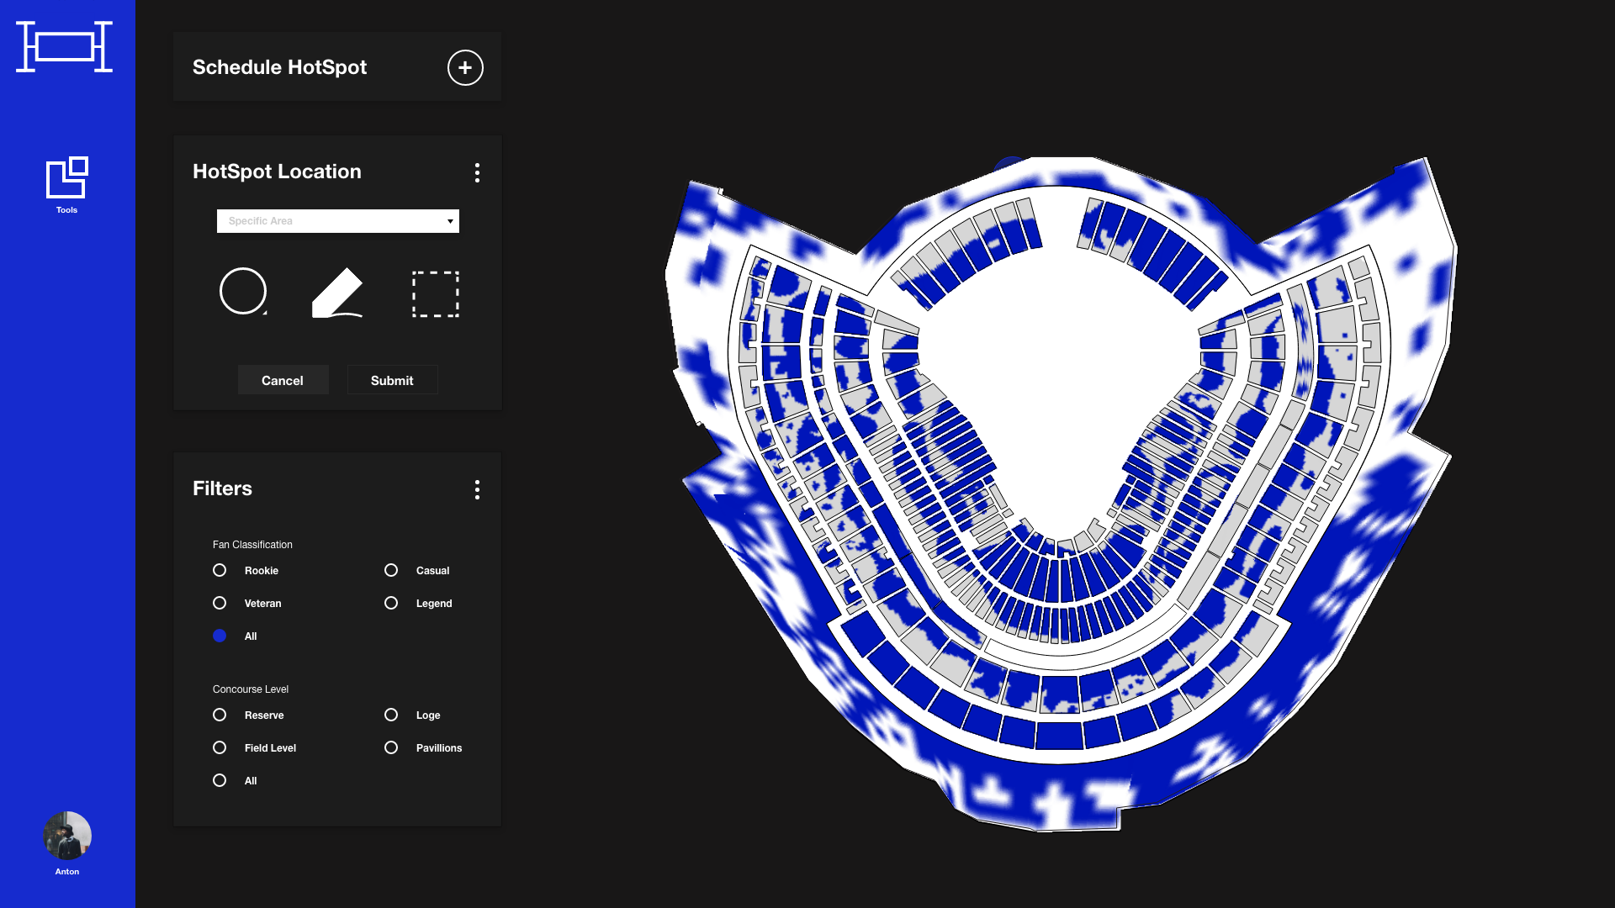Click the Concourse Level label
1615x908 pixels.
pyautogui.click(x=251, y=689)
